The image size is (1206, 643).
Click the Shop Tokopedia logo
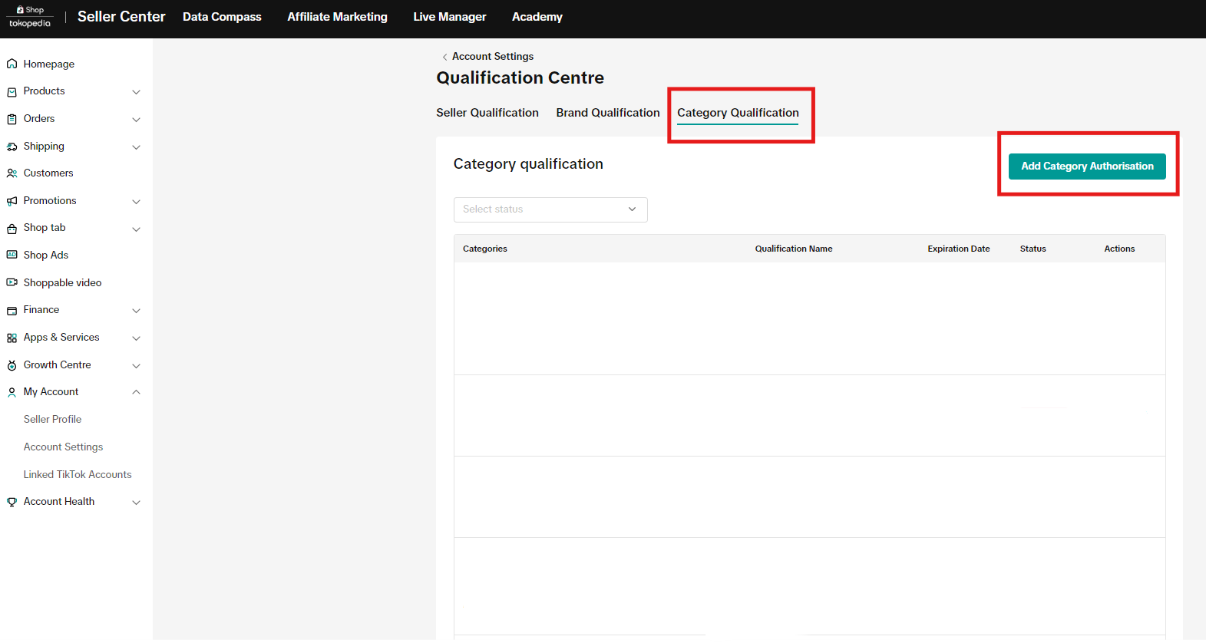(30, 17)
